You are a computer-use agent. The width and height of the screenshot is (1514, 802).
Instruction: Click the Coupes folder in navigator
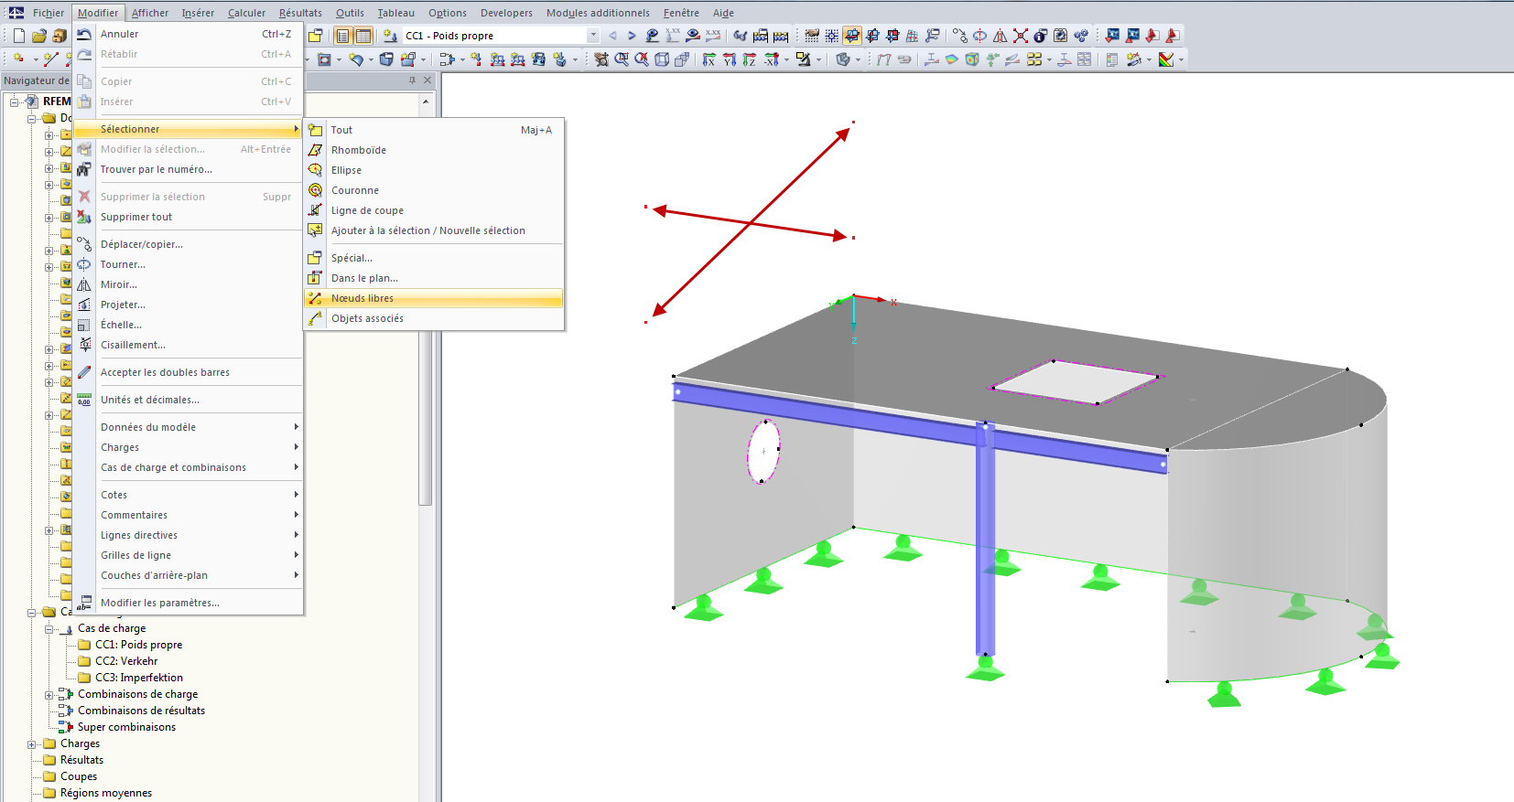[x=79, y=776]
